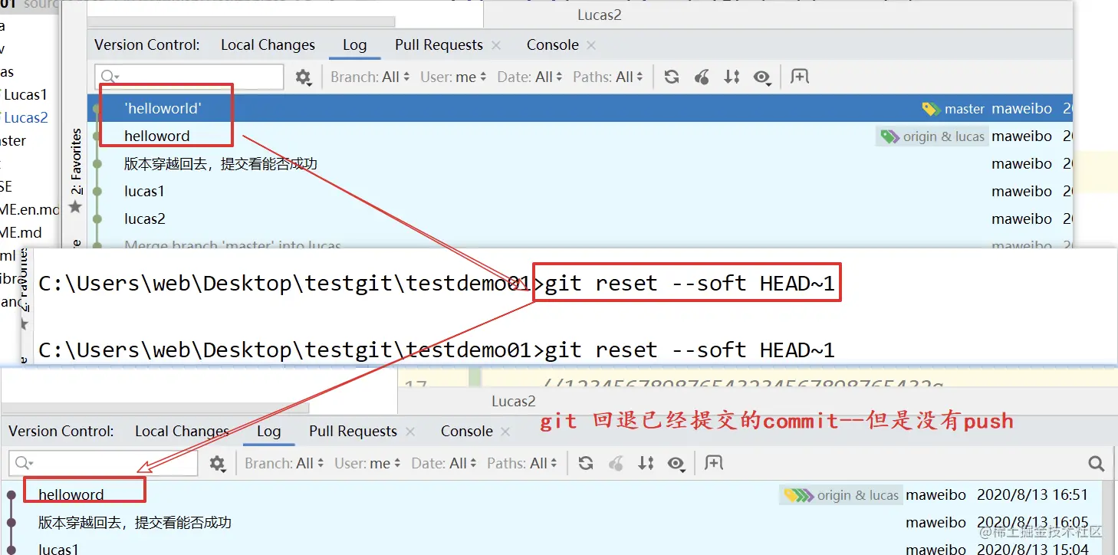
Task: Select the lucas1 commit in upper log
Action: [580, 192]
